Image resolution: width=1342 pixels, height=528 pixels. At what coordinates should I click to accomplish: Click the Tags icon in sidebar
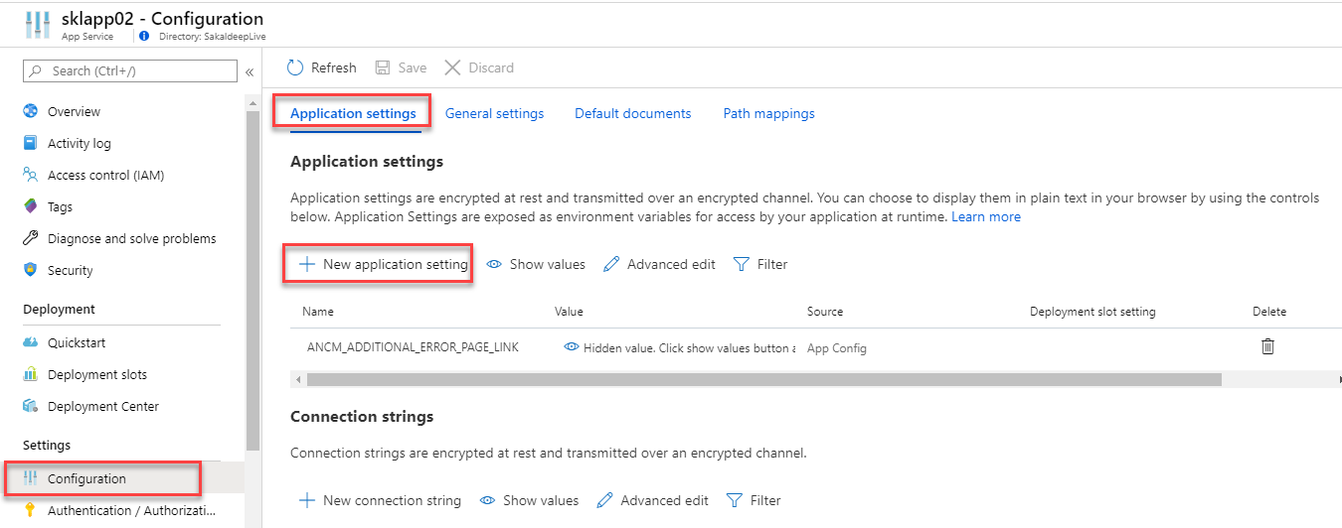[x=31, y=206]
